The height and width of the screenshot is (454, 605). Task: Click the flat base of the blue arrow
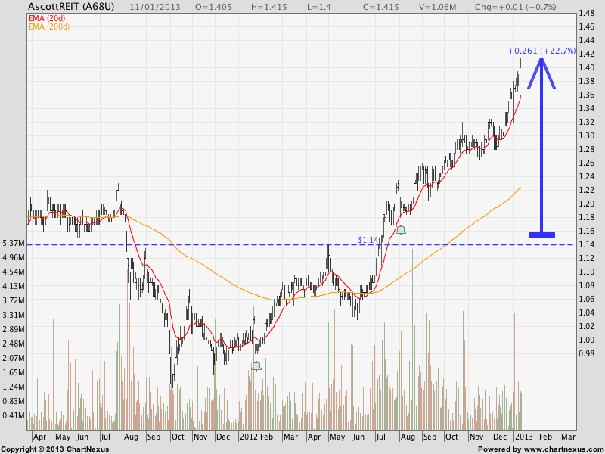(x=541, y=235)
